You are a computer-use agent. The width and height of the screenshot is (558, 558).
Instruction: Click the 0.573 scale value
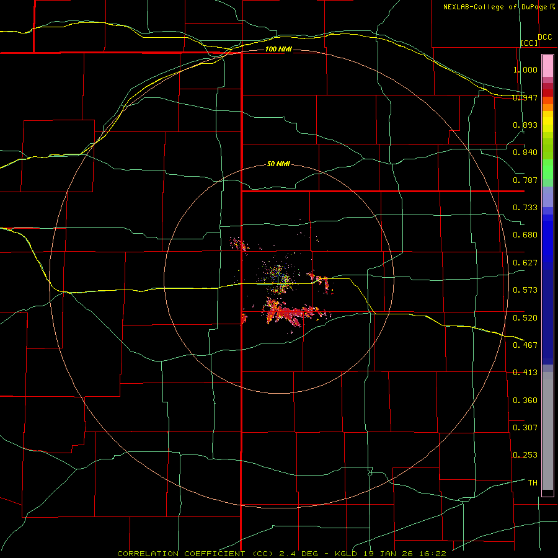click(x=525, y=290)
